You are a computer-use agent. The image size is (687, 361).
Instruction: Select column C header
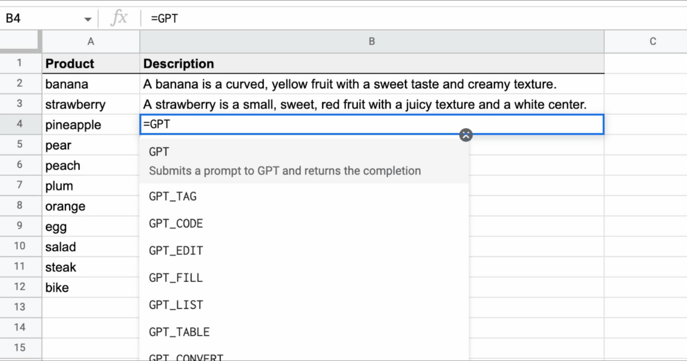click(x=652, y=41)
